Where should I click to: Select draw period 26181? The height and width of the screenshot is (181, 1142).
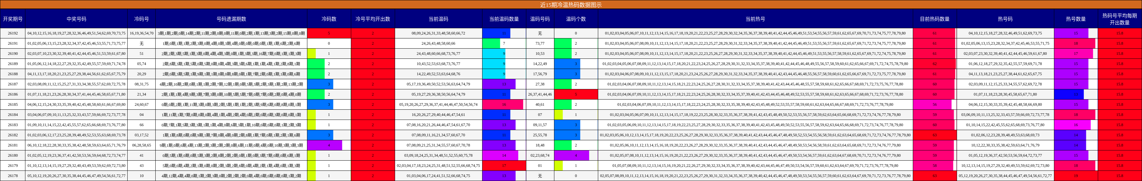pos(13,145)
